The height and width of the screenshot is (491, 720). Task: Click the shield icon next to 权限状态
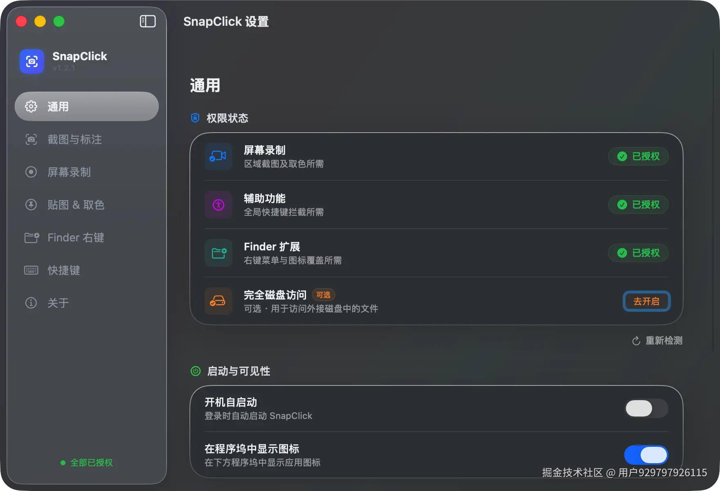click(195, 118)
